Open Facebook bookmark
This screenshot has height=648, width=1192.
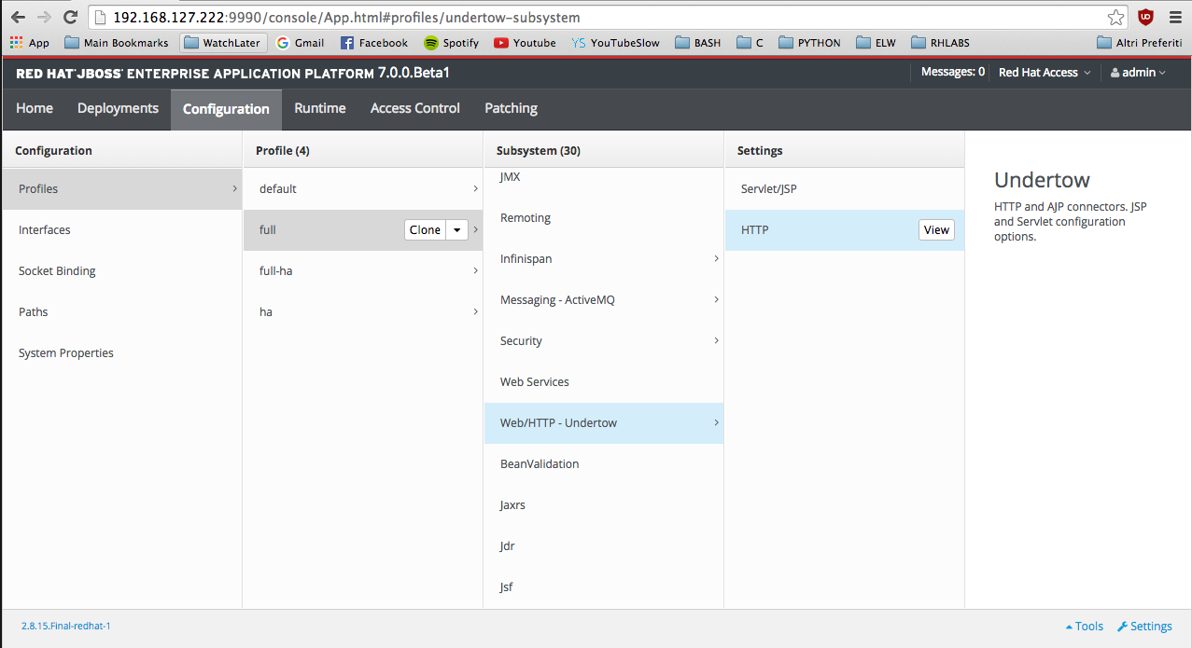373,43
